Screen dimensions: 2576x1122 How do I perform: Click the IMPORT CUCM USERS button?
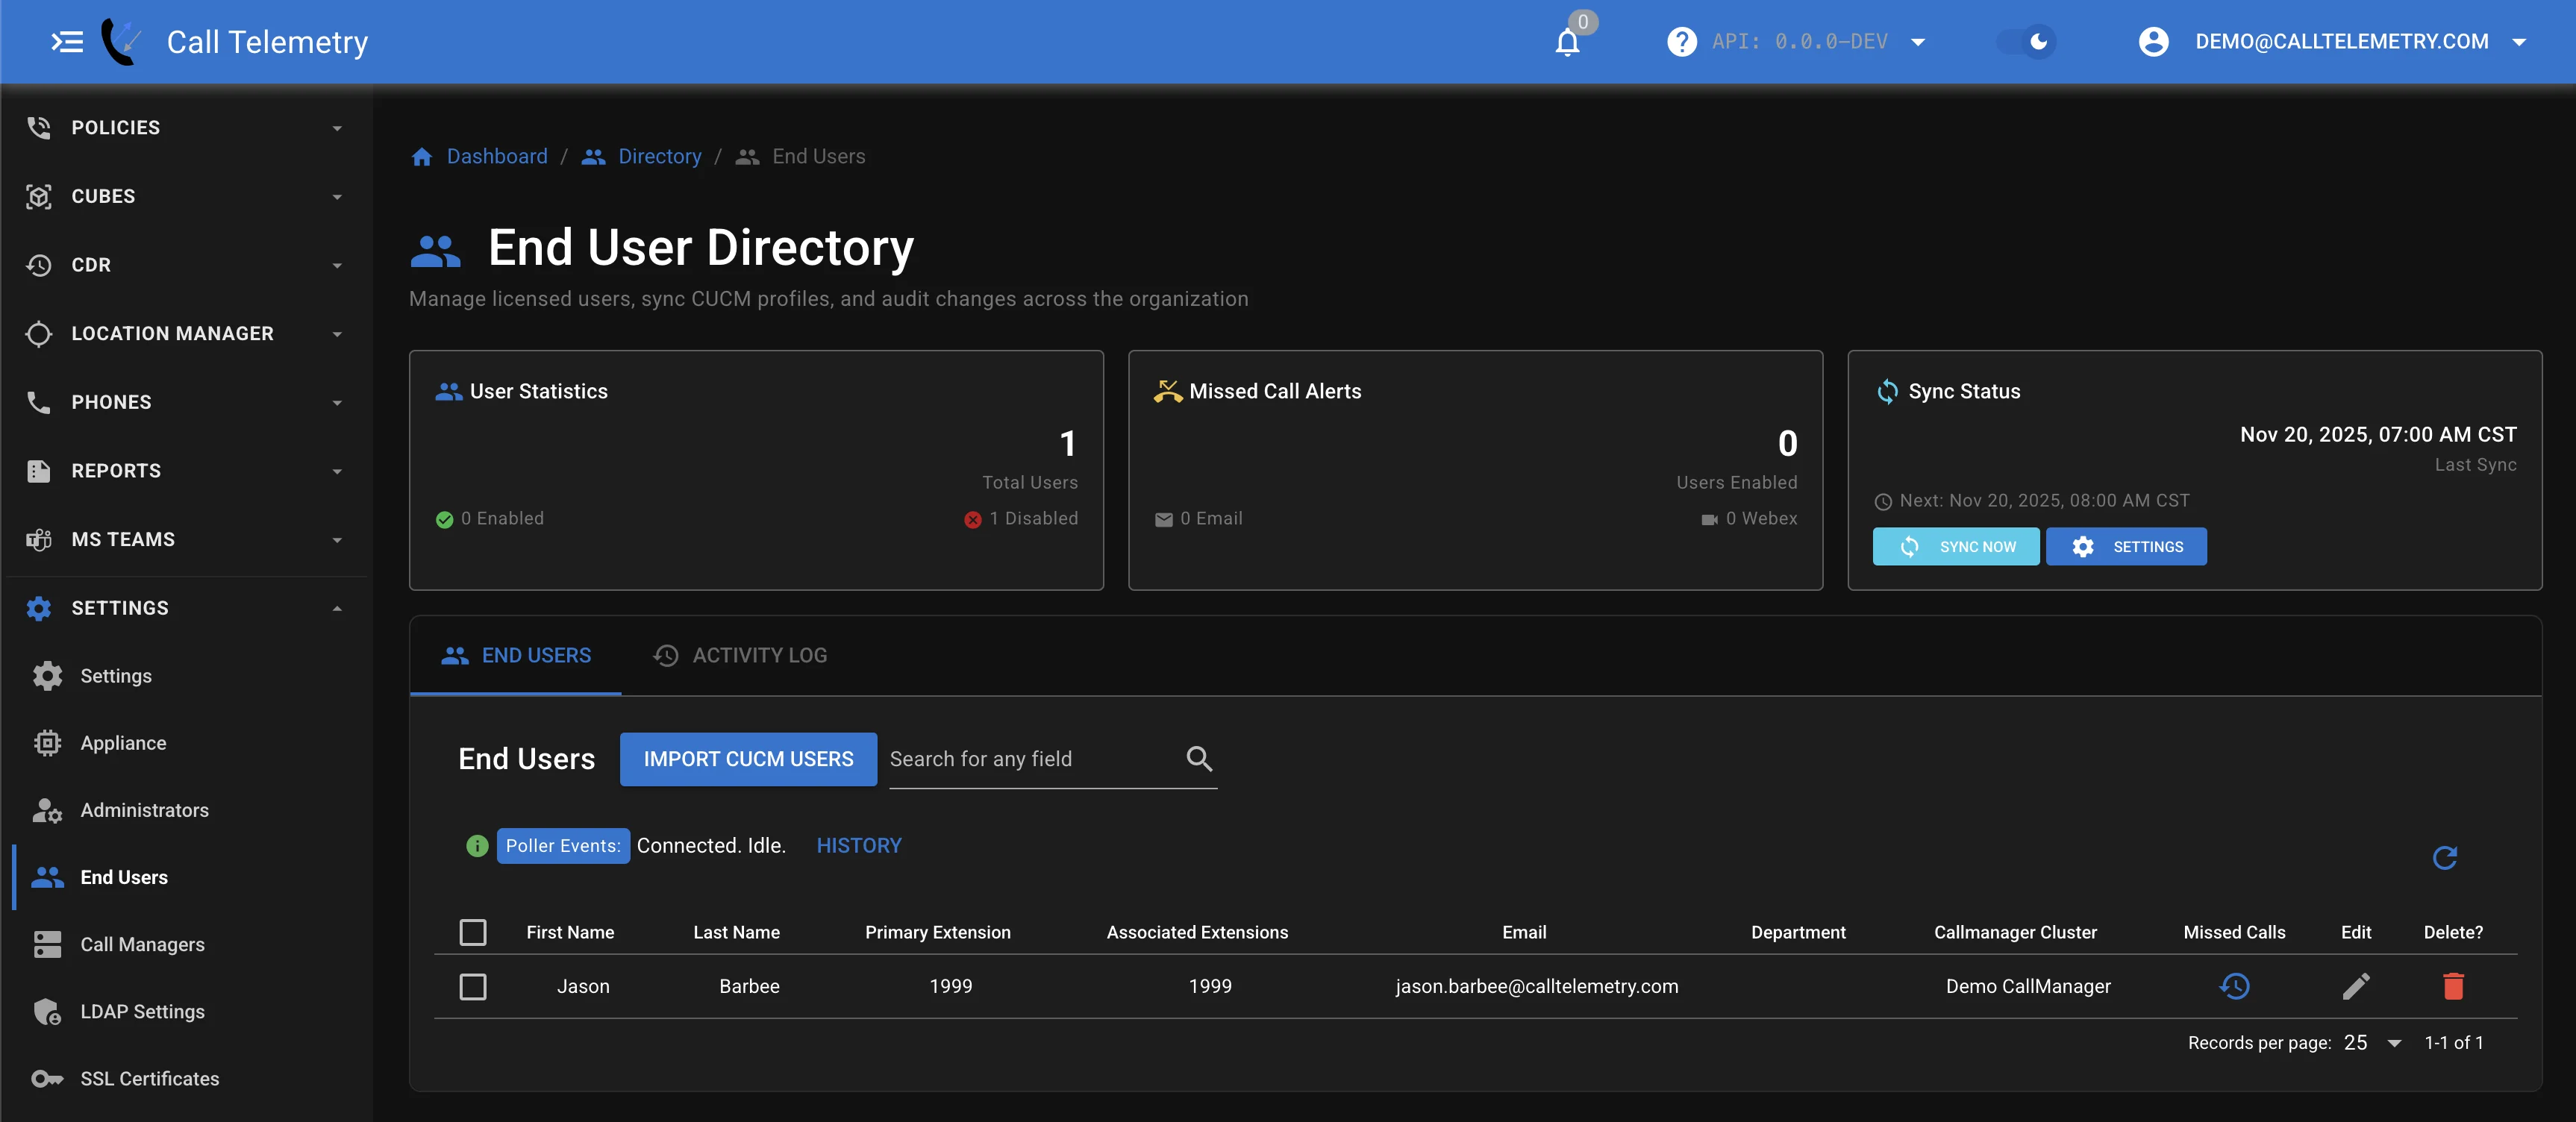point(748,759)
